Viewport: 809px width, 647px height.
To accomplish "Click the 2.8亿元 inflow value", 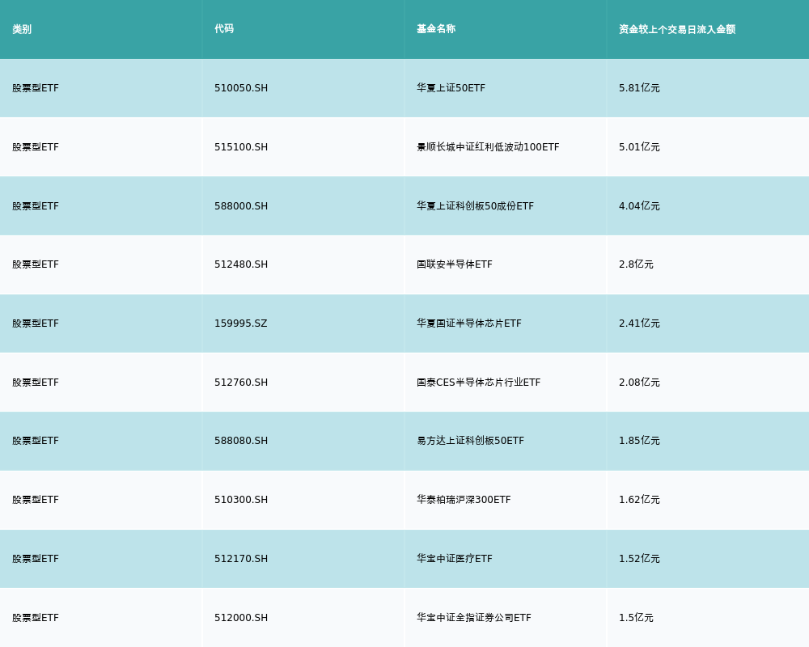I will click(636, 264).
